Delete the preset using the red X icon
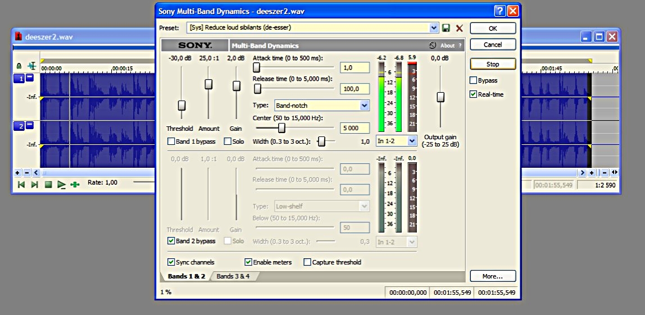Image resolution: width=645 pixels, height=315 pixels. pos(459,28)
